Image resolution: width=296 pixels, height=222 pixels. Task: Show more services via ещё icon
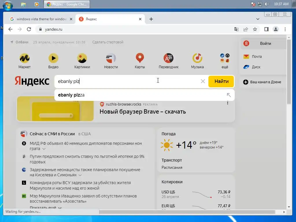coord(225,58)
